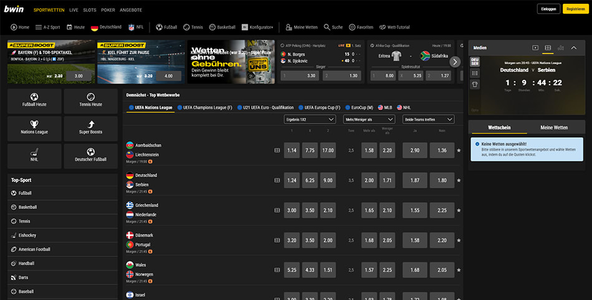Select odds 1.27 for Südafrika
The height and width of the screenshot is (300, 592).
[x=439, y=76]
